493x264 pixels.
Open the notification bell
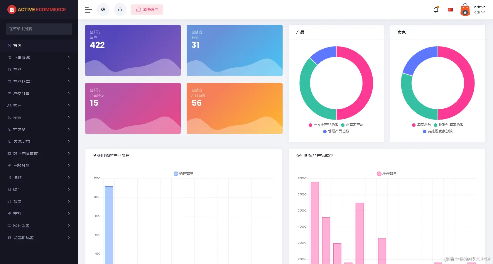point(436,10)
